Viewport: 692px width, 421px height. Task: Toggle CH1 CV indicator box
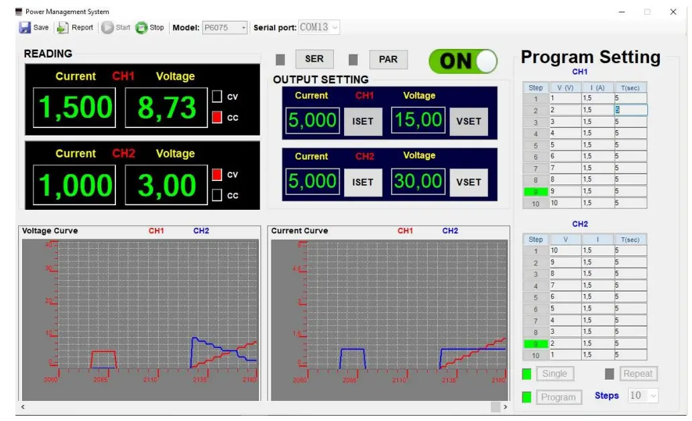point(217,97)
